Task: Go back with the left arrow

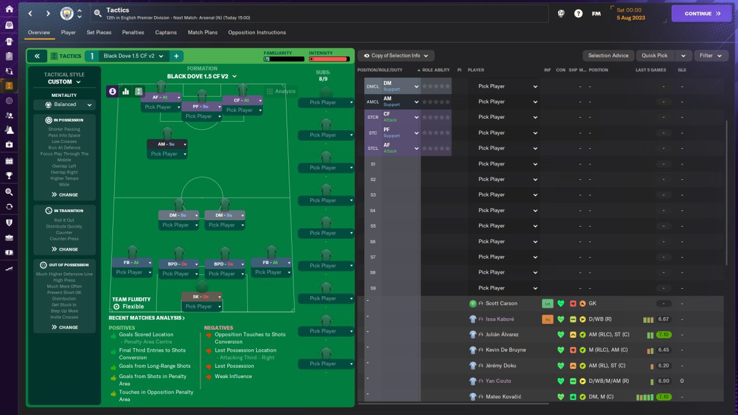Action: [31, 13]
